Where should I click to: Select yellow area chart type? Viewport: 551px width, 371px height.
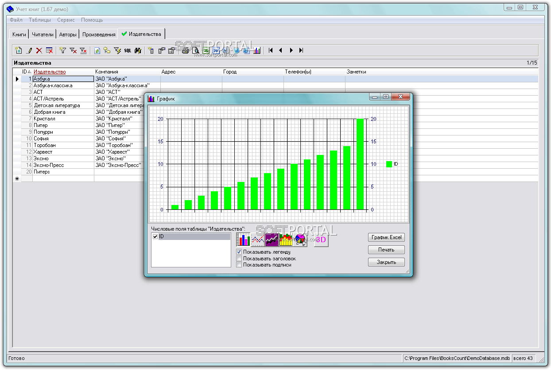[286, 240]
